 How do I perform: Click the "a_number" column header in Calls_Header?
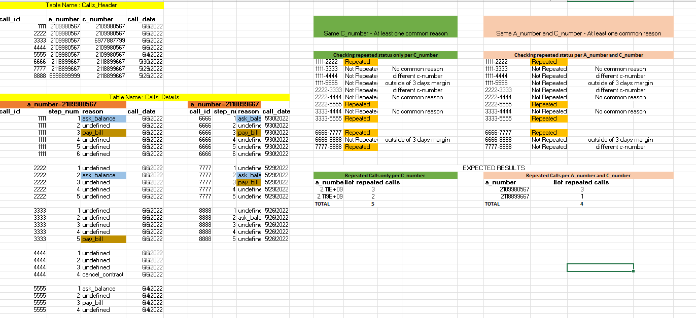(64, 19)
